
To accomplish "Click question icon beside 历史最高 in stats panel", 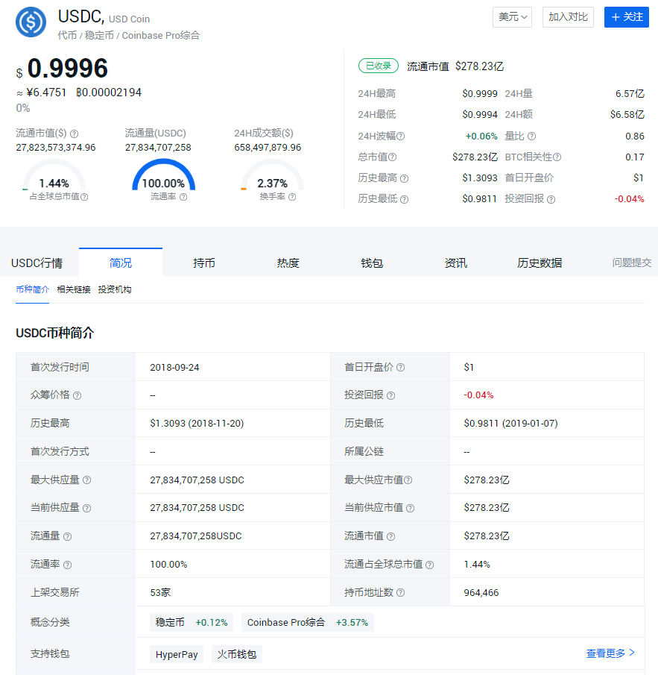I will coord(404,178).
